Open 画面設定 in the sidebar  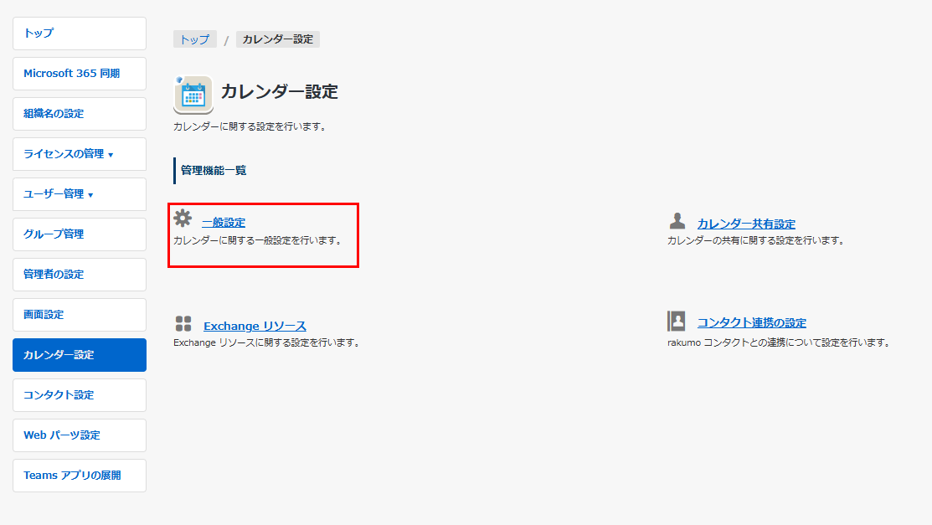80,315
